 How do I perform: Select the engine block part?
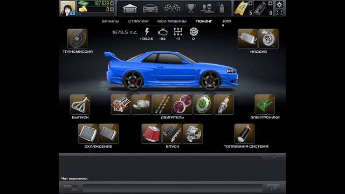121,105
